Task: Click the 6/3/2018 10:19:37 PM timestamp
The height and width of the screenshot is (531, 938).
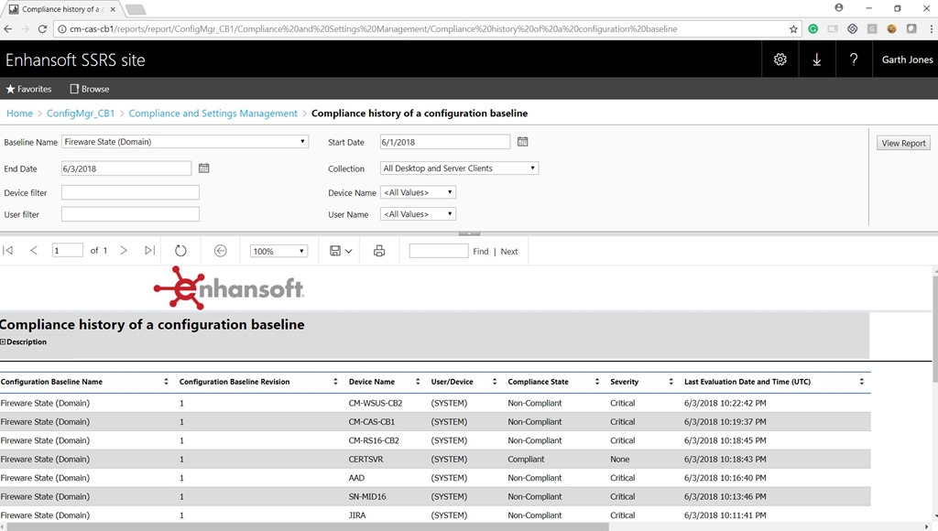Action: [x=725, y=421]
